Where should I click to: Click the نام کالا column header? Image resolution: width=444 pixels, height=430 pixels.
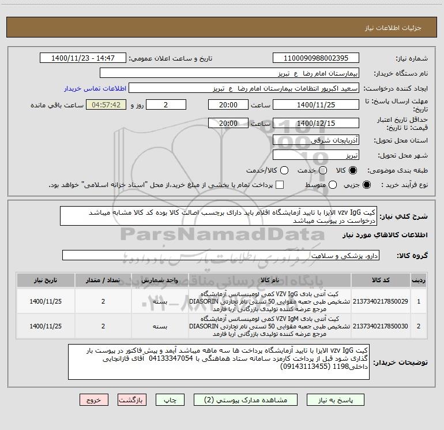coord(270,280)
